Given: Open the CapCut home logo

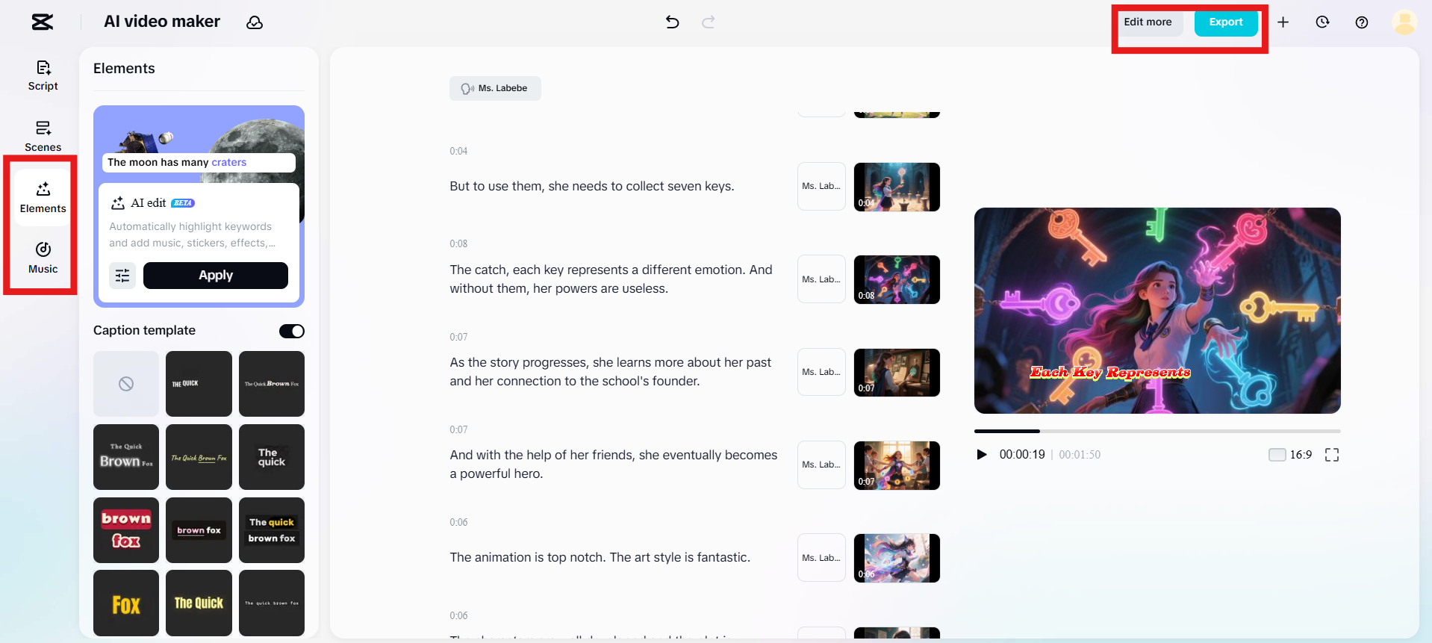Looking at the screenshot, I should 43,22.
